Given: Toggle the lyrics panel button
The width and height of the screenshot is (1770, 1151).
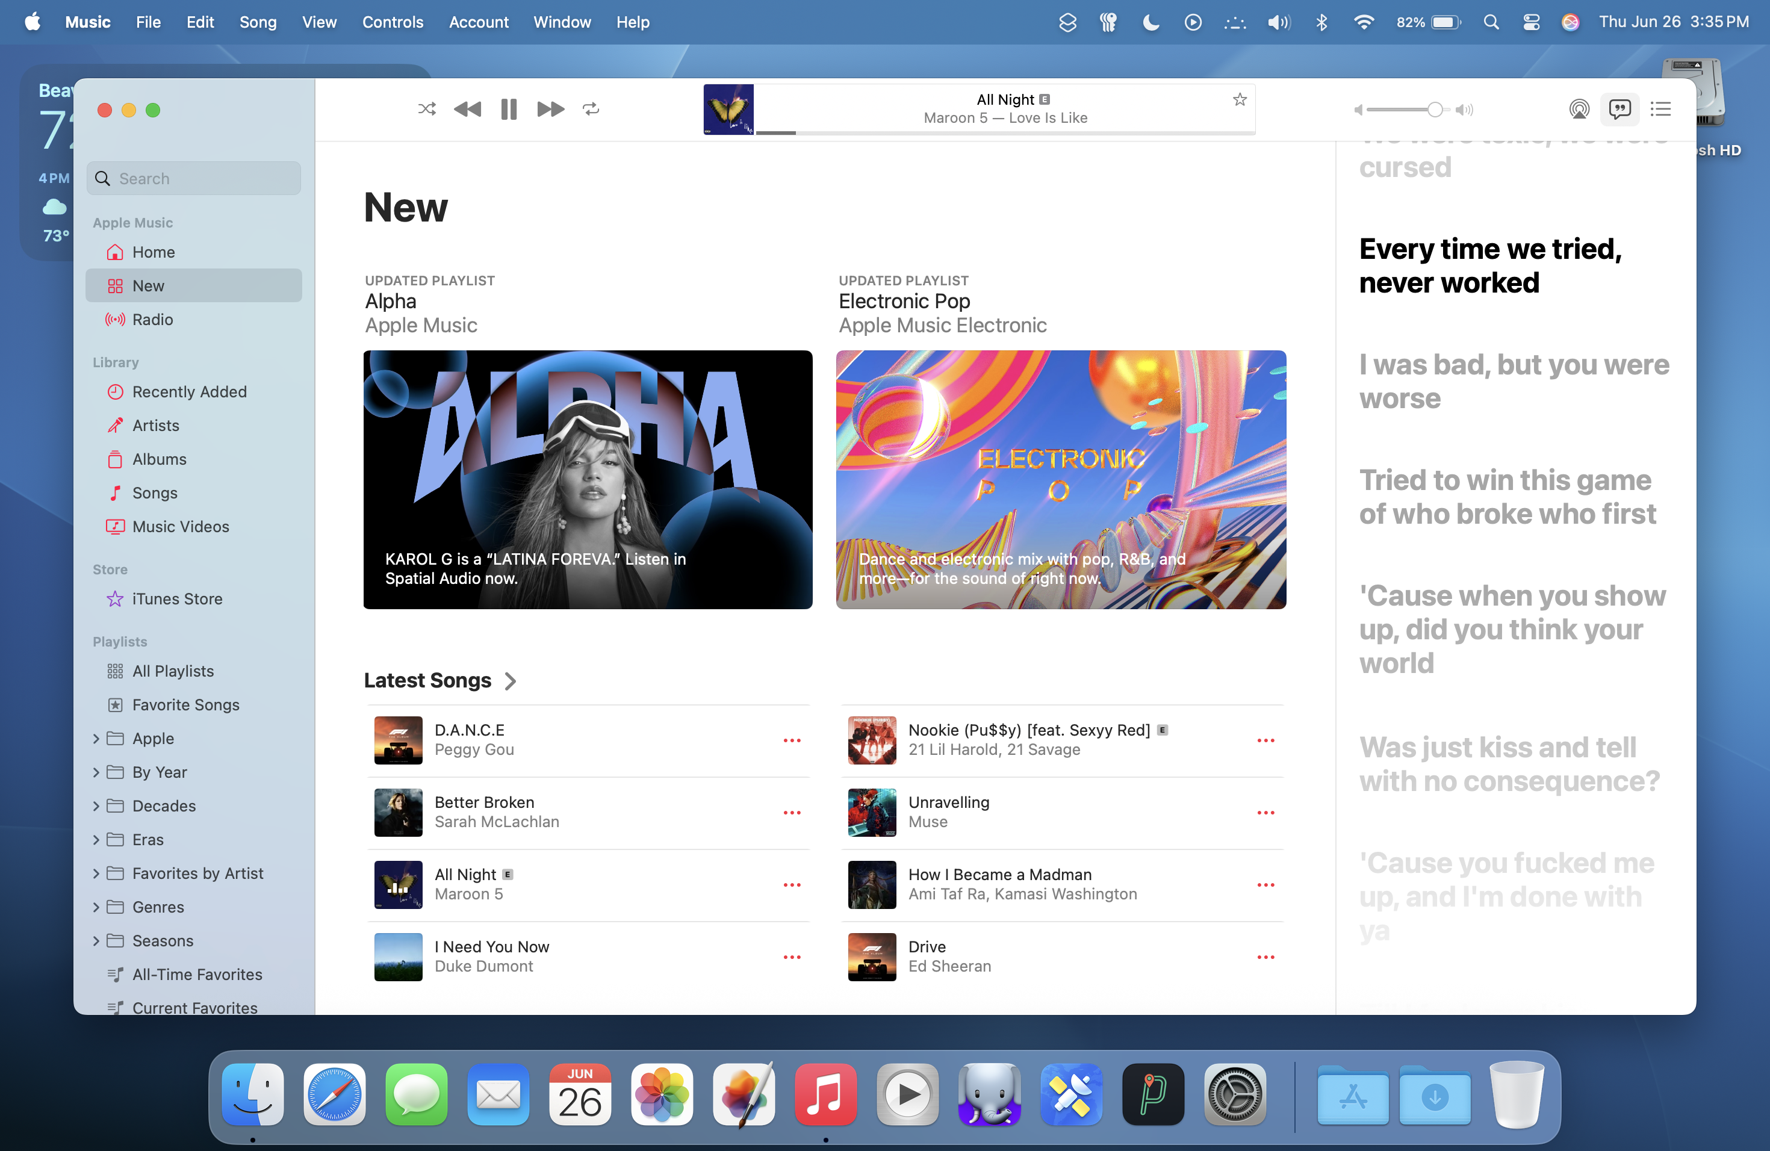Looking at the screenshot, I should click(x=1619, y=110).
